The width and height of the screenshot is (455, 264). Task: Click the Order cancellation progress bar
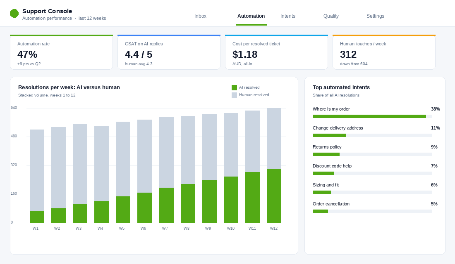coord(372,211)
